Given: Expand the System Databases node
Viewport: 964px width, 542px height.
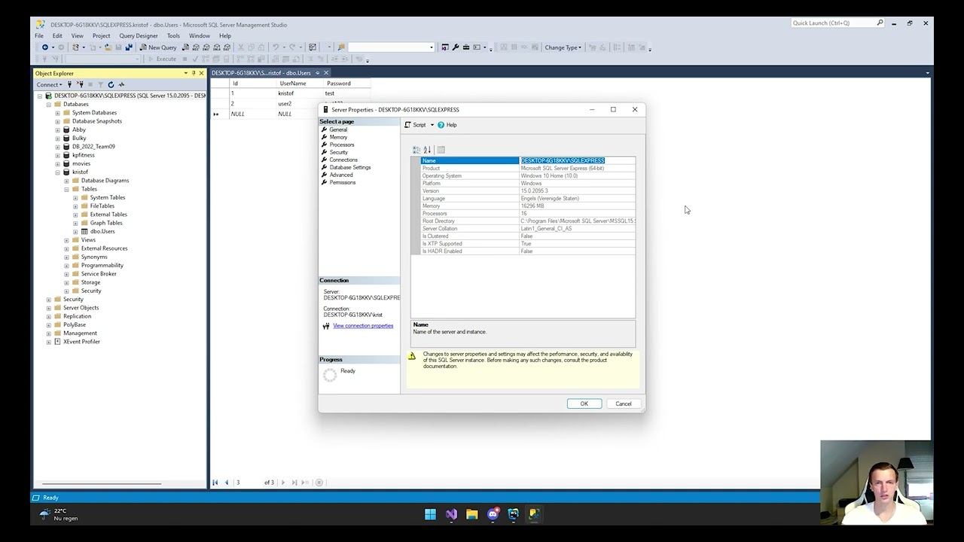Looking at the screenshot, I should (58, 113).
